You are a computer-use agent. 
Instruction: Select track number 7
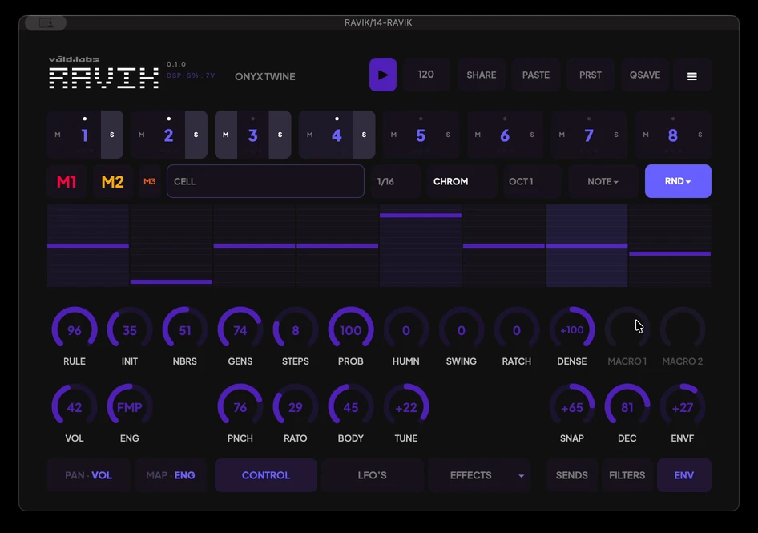[588, 135]
